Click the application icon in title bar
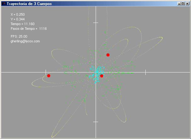 pos(4,3)
